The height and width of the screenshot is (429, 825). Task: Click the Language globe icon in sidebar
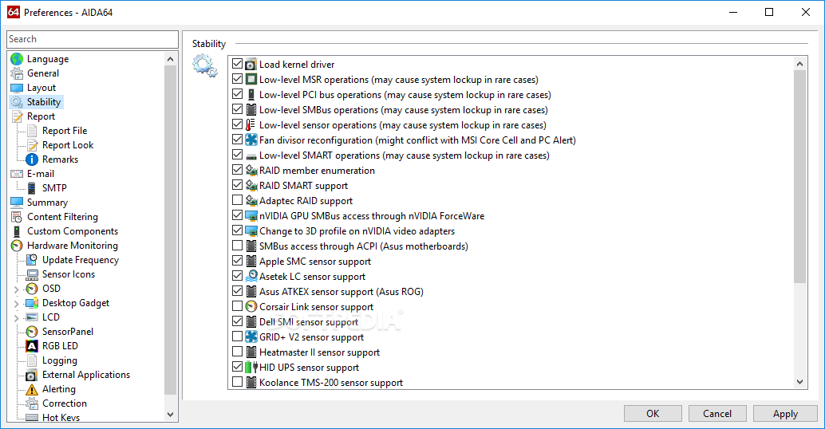click(x=17, y=59)
